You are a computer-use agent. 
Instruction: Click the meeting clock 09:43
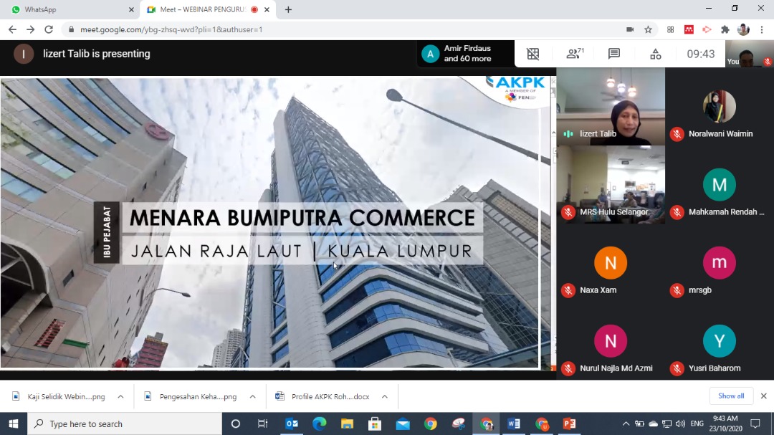tap(701, 54)
